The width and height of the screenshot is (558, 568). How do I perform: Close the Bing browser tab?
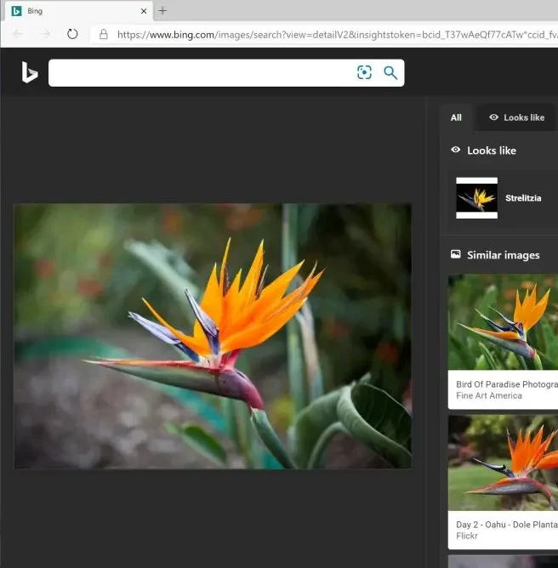pyautogui.click(x=142, y=11)
